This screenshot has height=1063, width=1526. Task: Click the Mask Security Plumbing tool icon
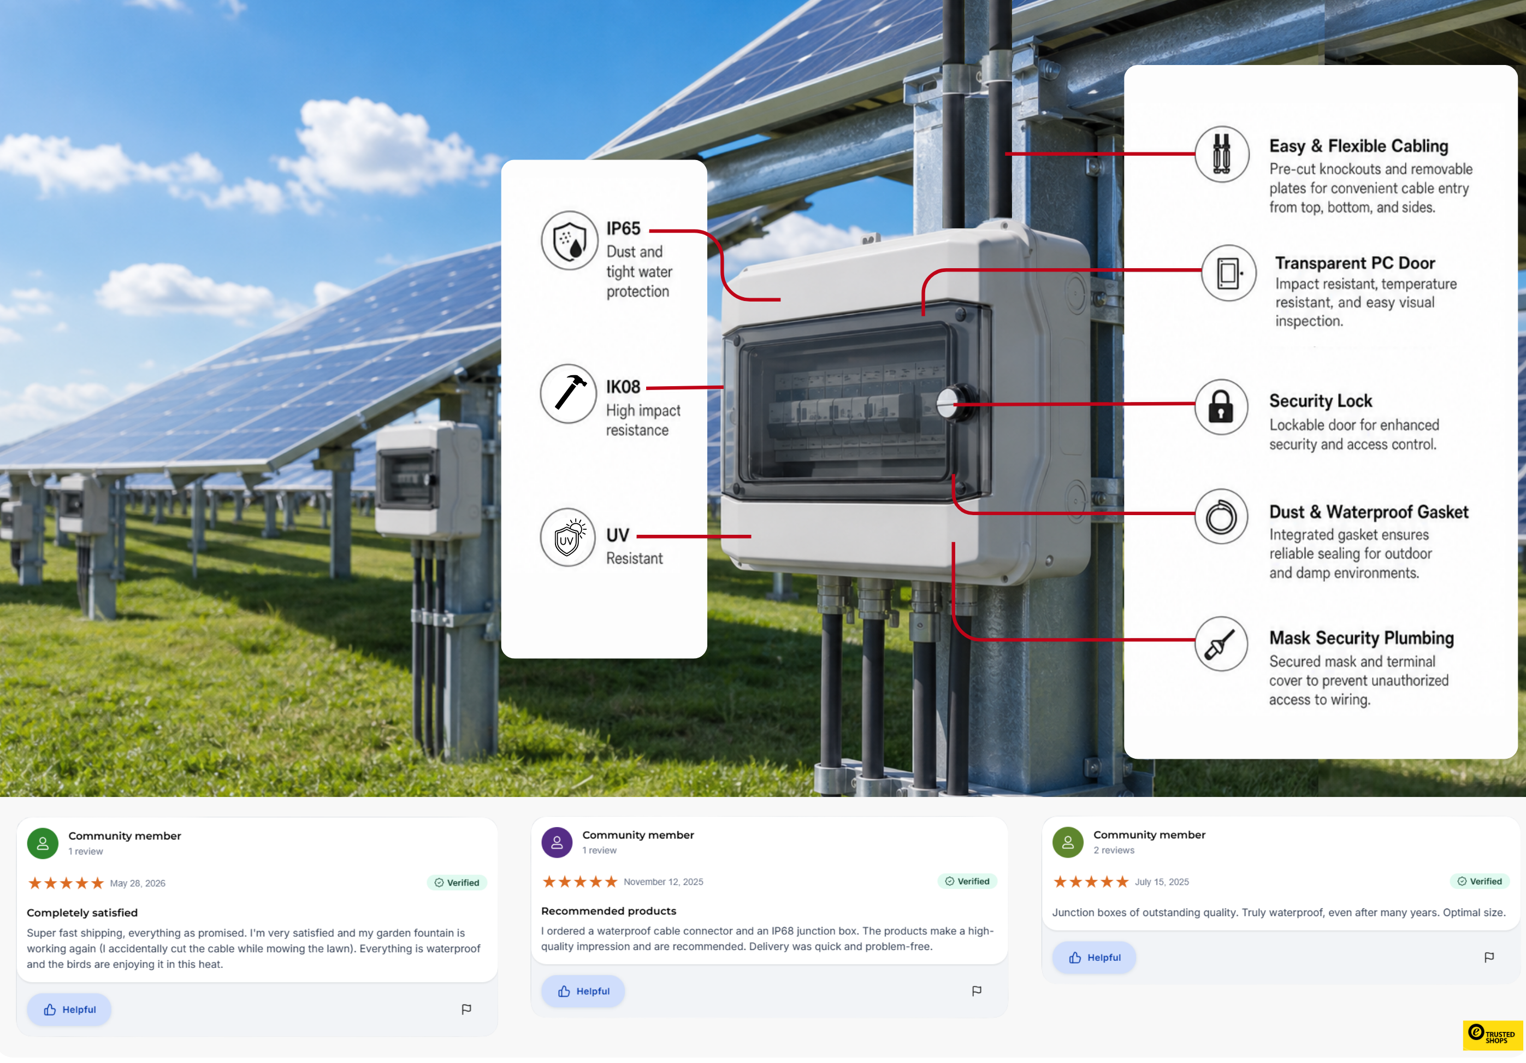coord(1222,643)
